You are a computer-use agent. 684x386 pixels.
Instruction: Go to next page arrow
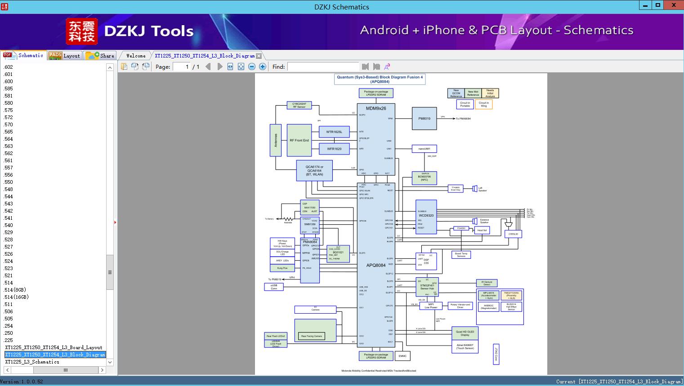[x=219, y=67]
